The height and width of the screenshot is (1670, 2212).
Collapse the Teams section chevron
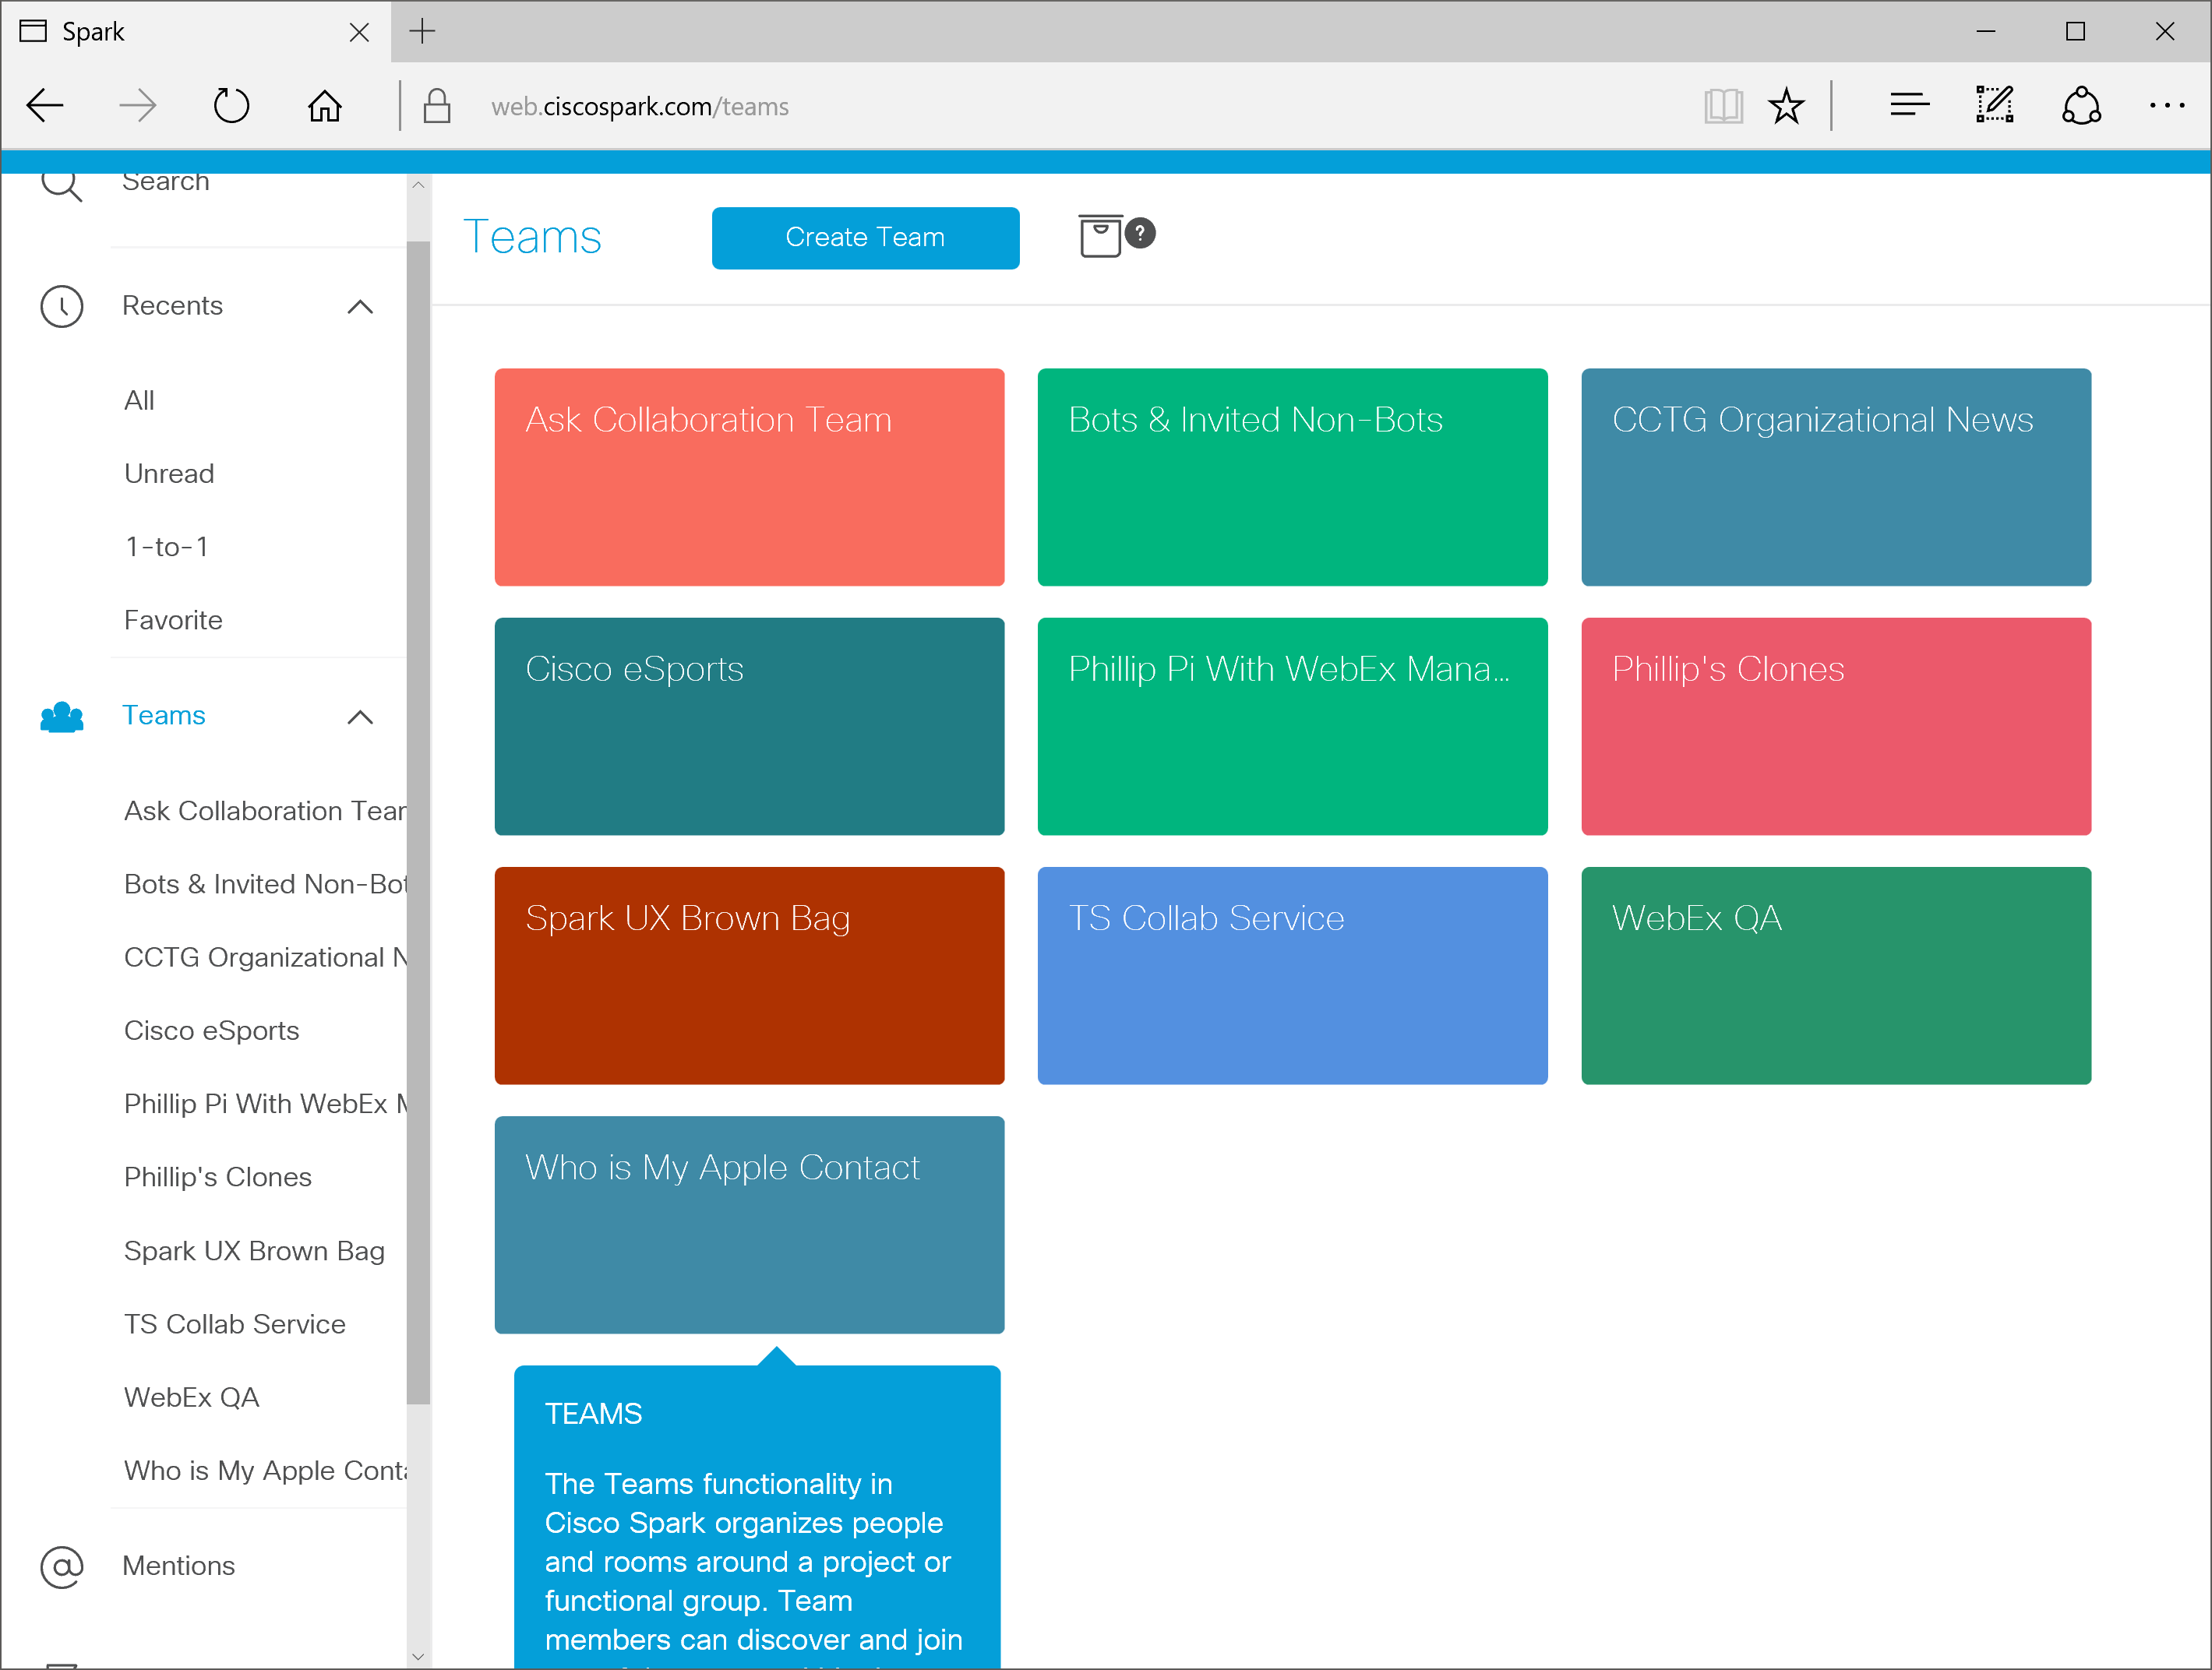(x=360, y=717)
